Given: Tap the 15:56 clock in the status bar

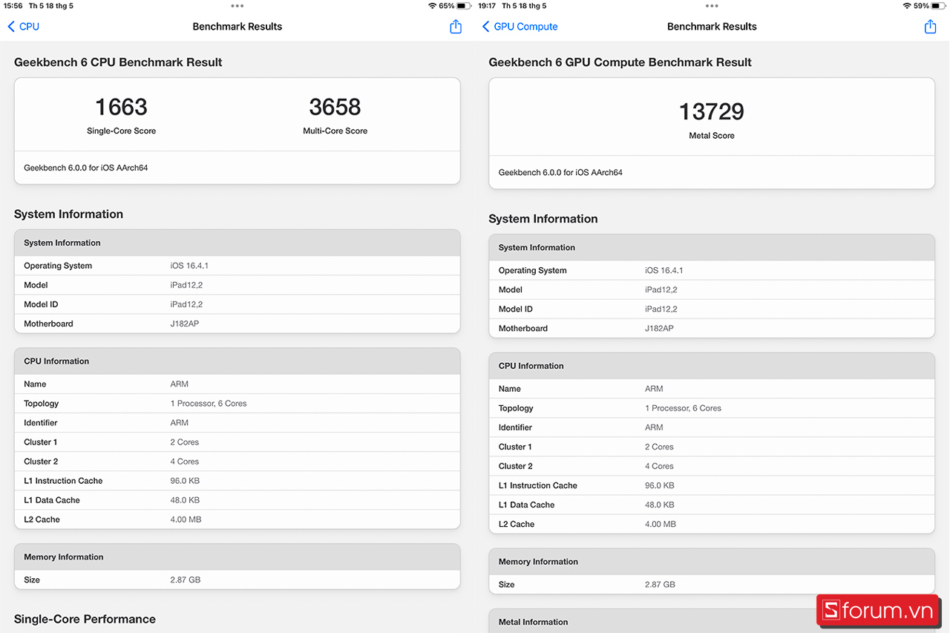Looking at the screenshot, I should click(13, 6).
